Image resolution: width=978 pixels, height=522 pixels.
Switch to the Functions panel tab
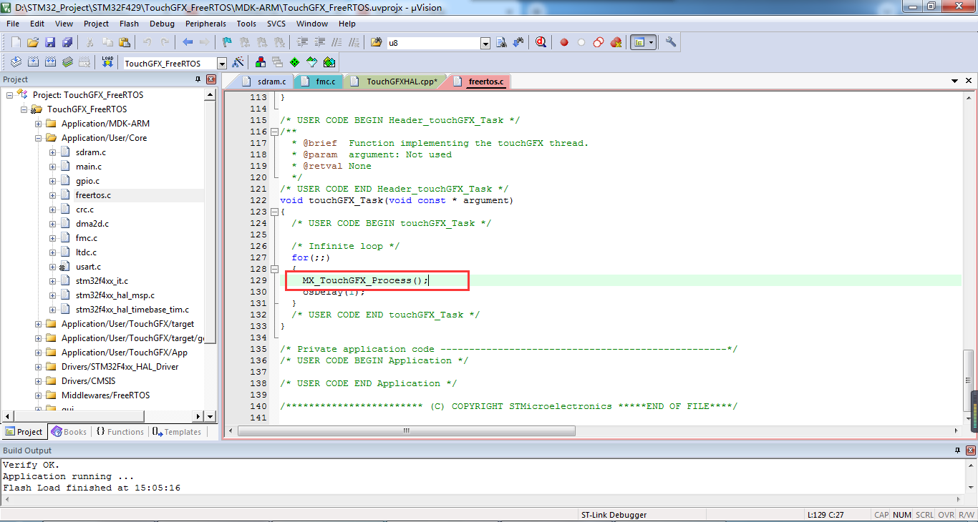(120, 432)
